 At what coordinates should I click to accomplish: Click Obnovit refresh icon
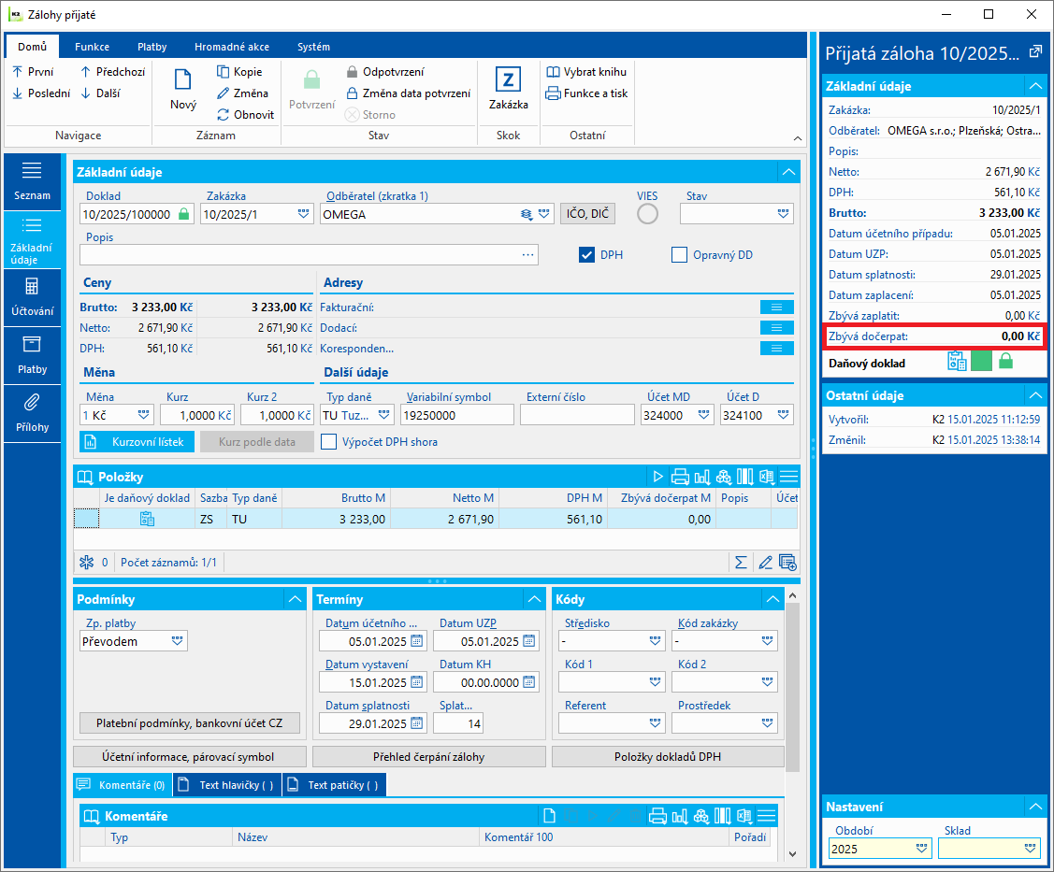224,115
